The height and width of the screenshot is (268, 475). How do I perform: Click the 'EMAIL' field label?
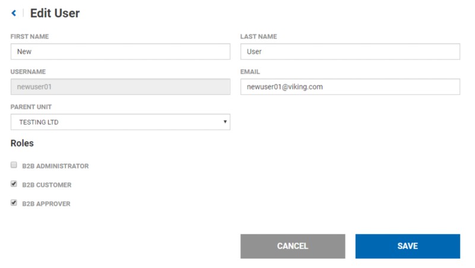click(x=250, y=72)
